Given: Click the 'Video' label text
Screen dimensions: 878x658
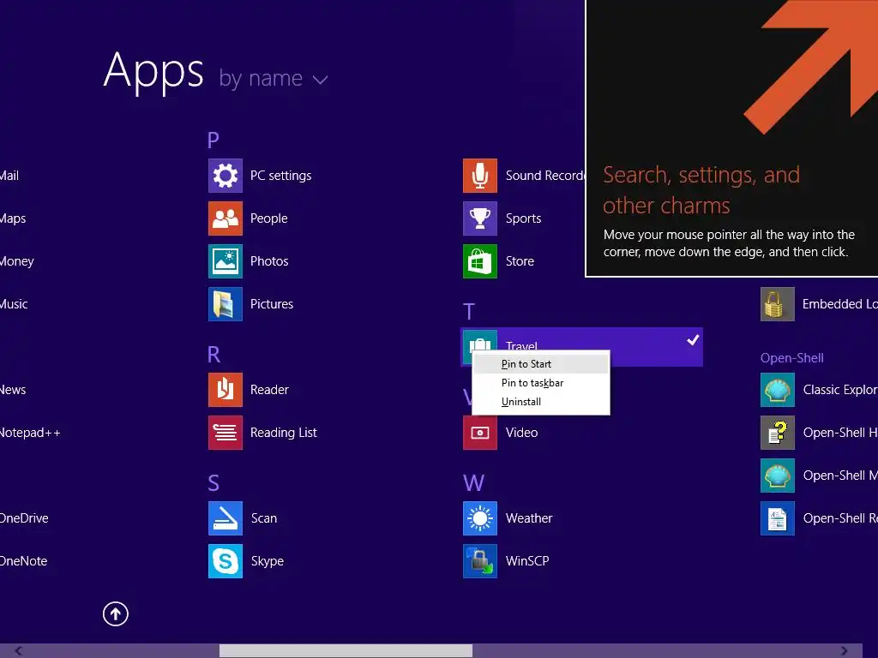Looking at the screenshot, I should coord(522,433).
